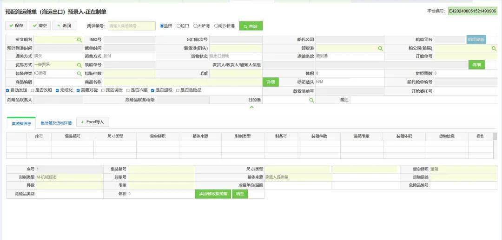Image resolution: width=502 pixels, height=240 pixels.
Task: Open the 箱体来源 dropdown in container form
Action: pyautogui.click(x=298, y=177)
